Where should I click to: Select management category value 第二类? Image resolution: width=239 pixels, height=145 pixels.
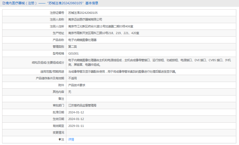click(x=72, y=47)
